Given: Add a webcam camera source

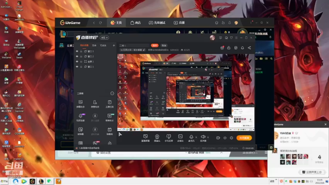Looking at the screenshot, I should tap(157, 138).
